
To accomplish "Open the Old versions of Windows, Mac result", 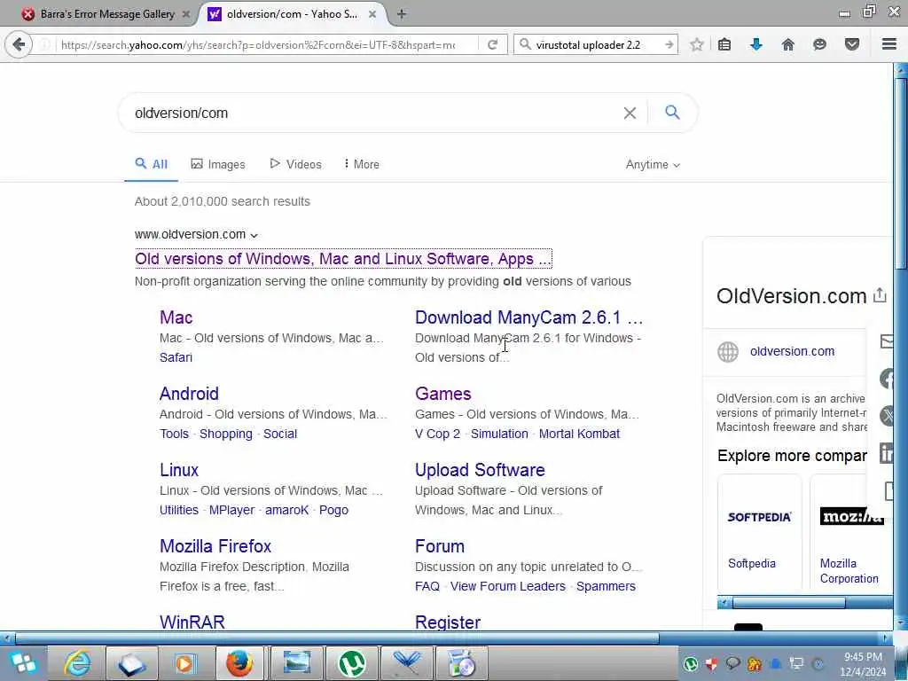I will pyautogui.click(x=343, y=259).
